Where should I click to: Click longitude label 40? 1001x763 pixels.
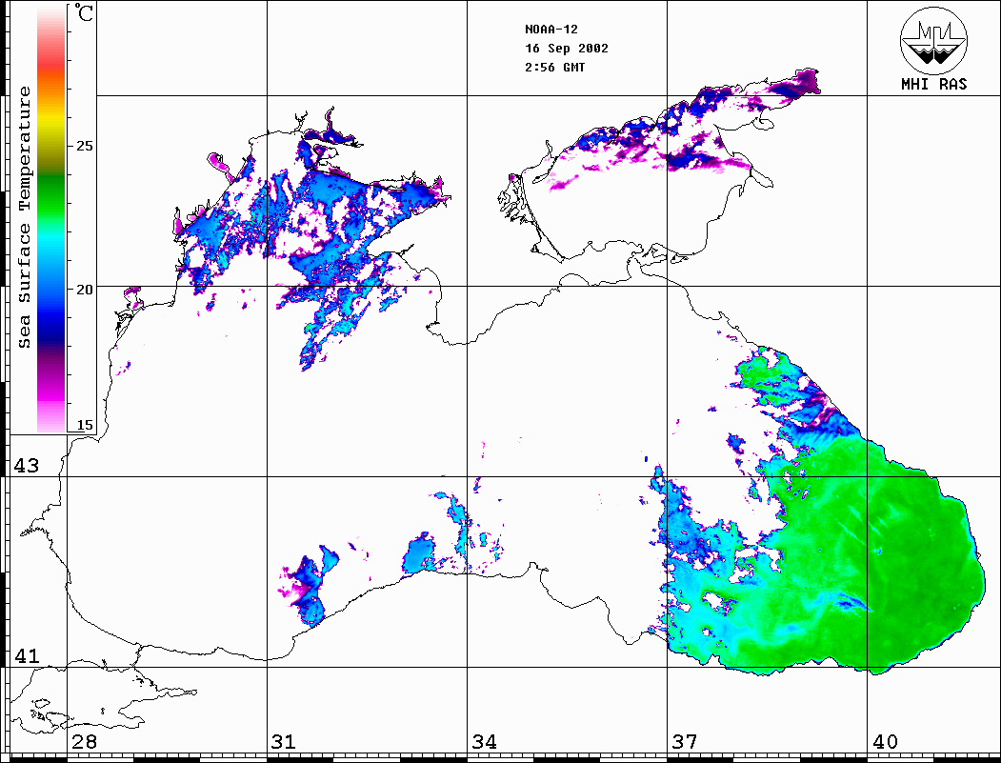pos(885,742)
